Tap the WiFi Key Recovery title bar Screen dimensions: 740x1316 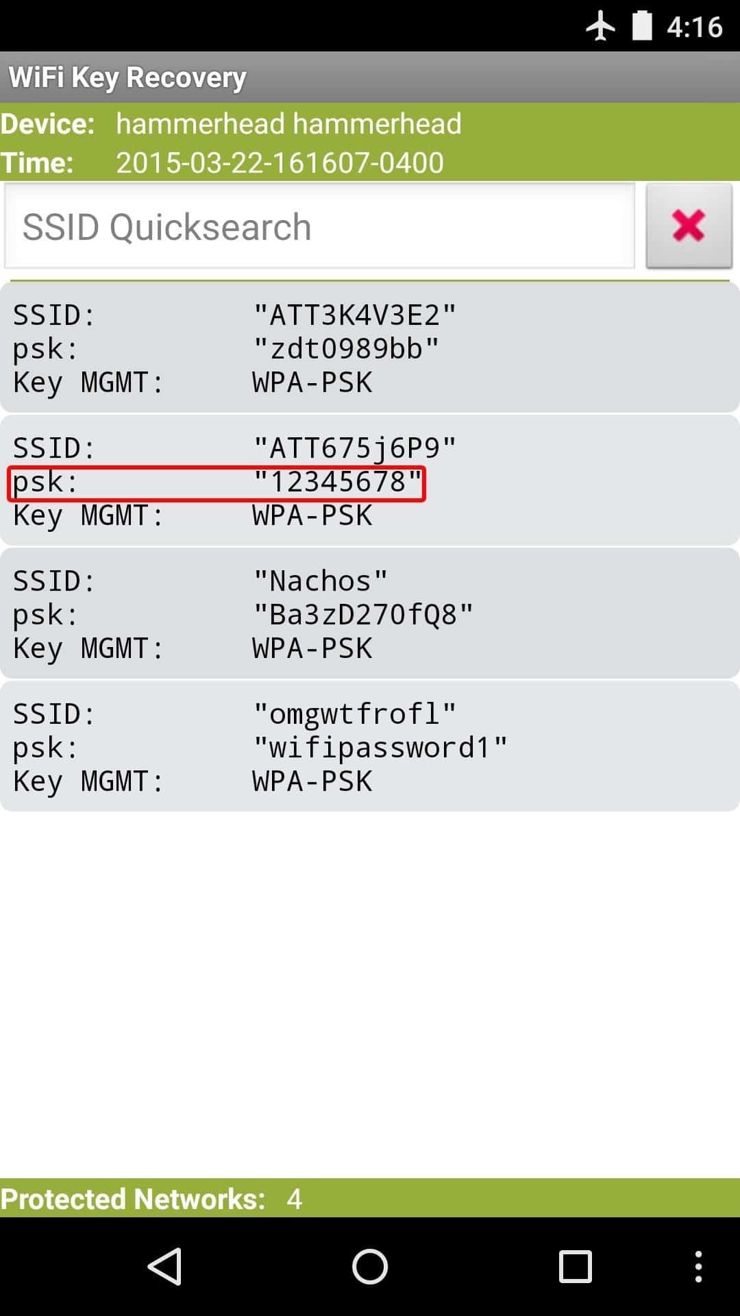370,77
